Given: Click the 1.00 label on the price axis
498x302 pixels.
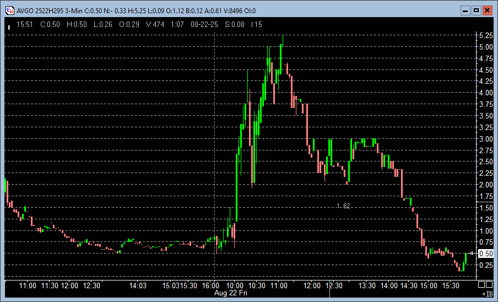Looking at the screenshot, I should pos(486,231).
